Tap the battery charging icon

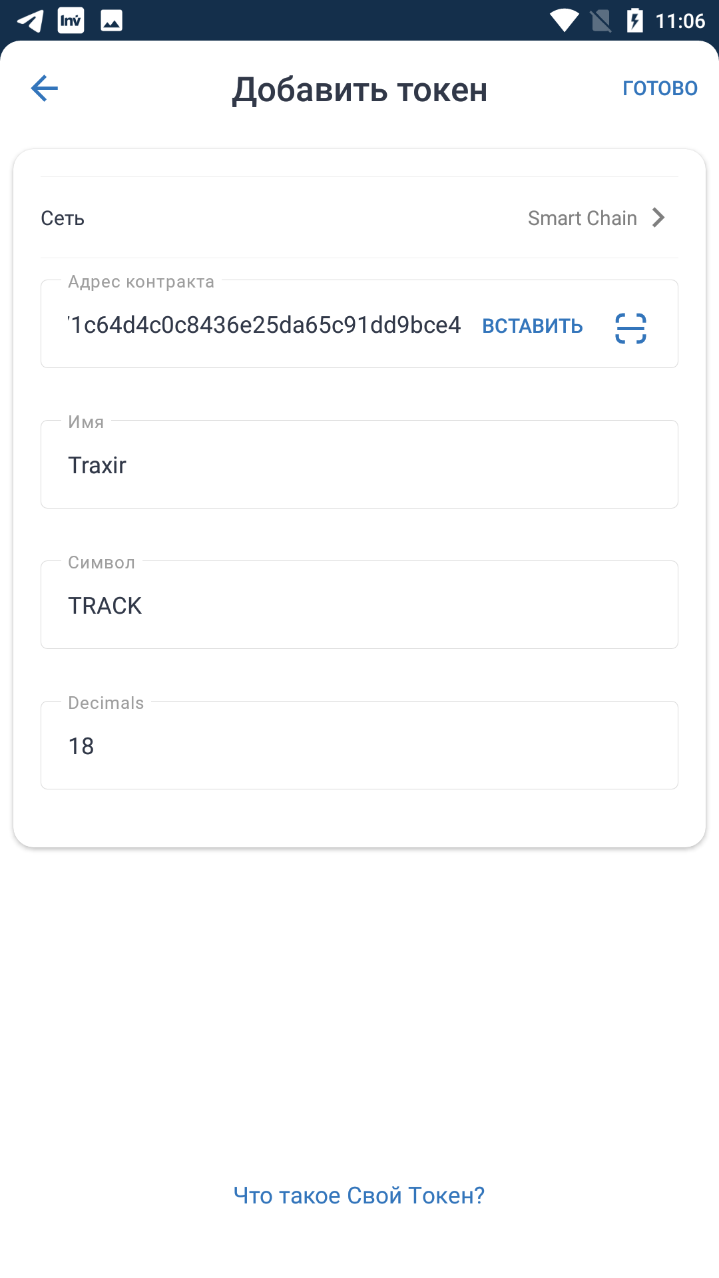[x=634, y=21]
